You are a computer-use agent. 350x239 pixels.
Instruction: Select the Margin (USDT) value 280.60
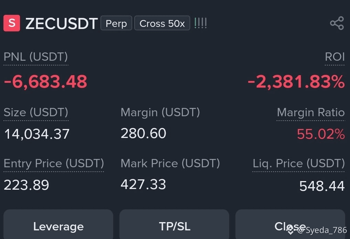pyautogui.click(x=144, y=133)
